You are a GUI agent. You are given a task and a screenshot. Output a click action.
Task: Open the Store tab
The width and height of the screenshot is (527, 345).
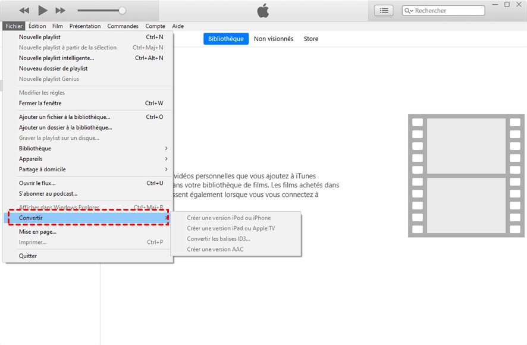pyautogui.click(x=311, y=39)
